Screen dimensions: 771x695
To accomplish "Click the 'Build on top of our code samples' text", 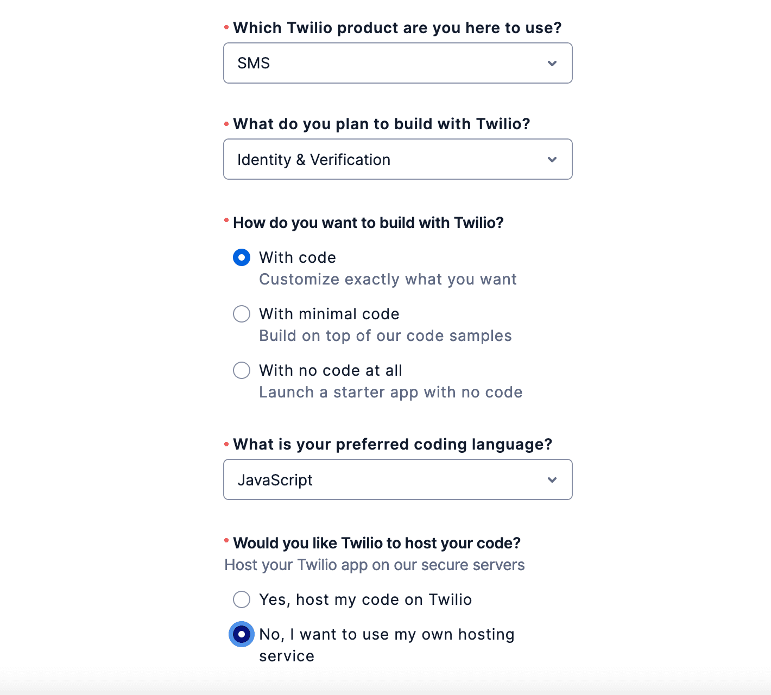I will [x=385, y=336].
